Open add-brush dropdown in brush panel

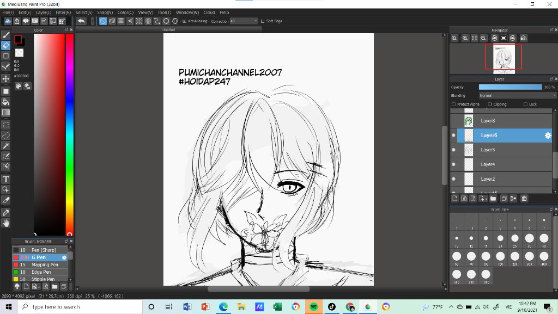coord(36,287)
